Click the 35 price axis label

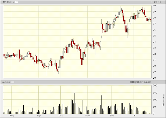coord(154,36)
